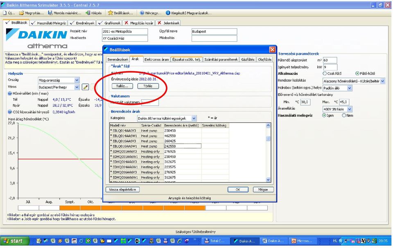The image size is (393, 248).
Task: Switch to Használati Melegvíz main tab
Action: click(x=49, y=23)
